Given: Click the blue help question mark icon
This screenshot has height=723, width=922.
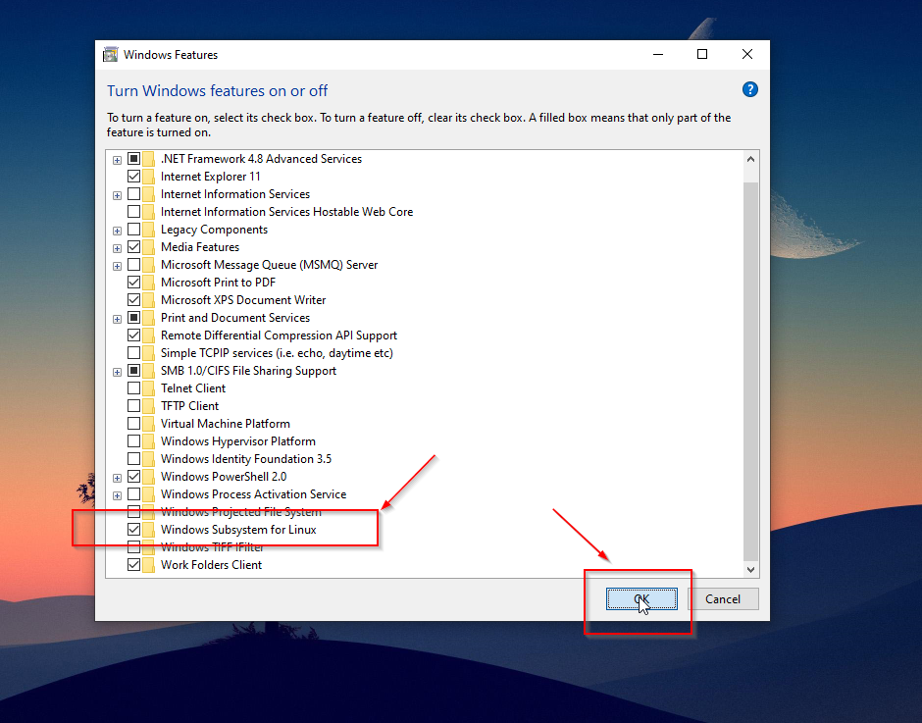Looking at the screenshot, I should point(749,89).
